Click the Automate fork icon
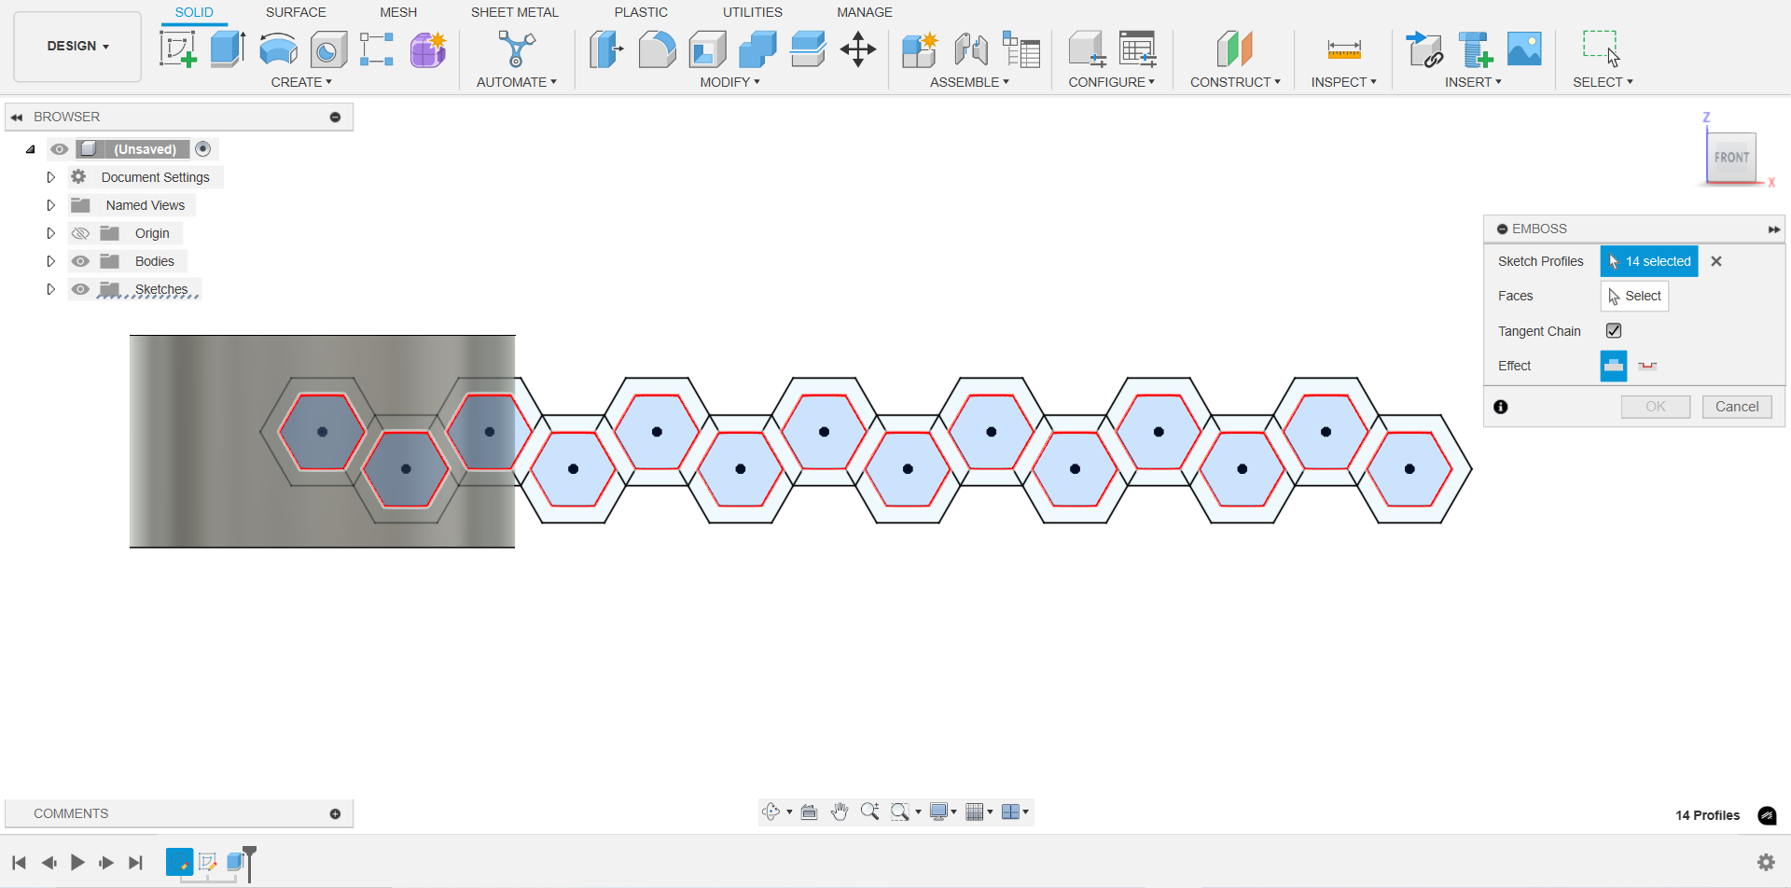This screenshot has height=888, width=1791. coord(516,49)
